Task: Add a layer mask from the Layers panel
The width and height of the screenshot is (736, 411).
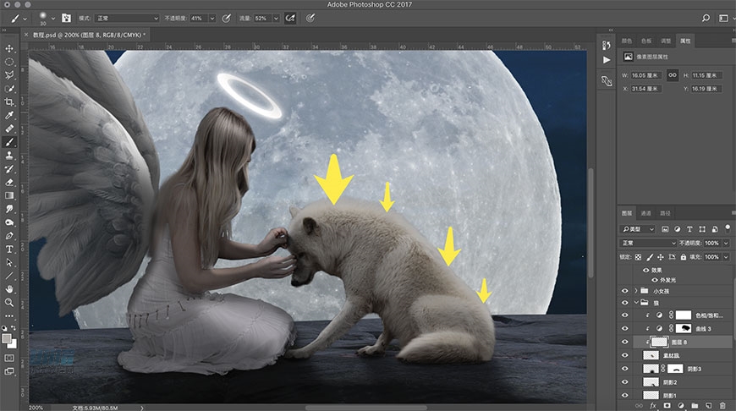Action: (667, 405)
